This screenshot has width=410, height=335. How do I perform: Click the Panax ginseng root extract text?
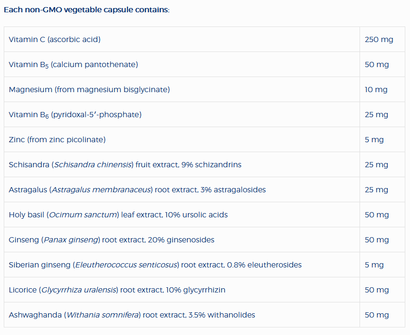pos(111,240)
